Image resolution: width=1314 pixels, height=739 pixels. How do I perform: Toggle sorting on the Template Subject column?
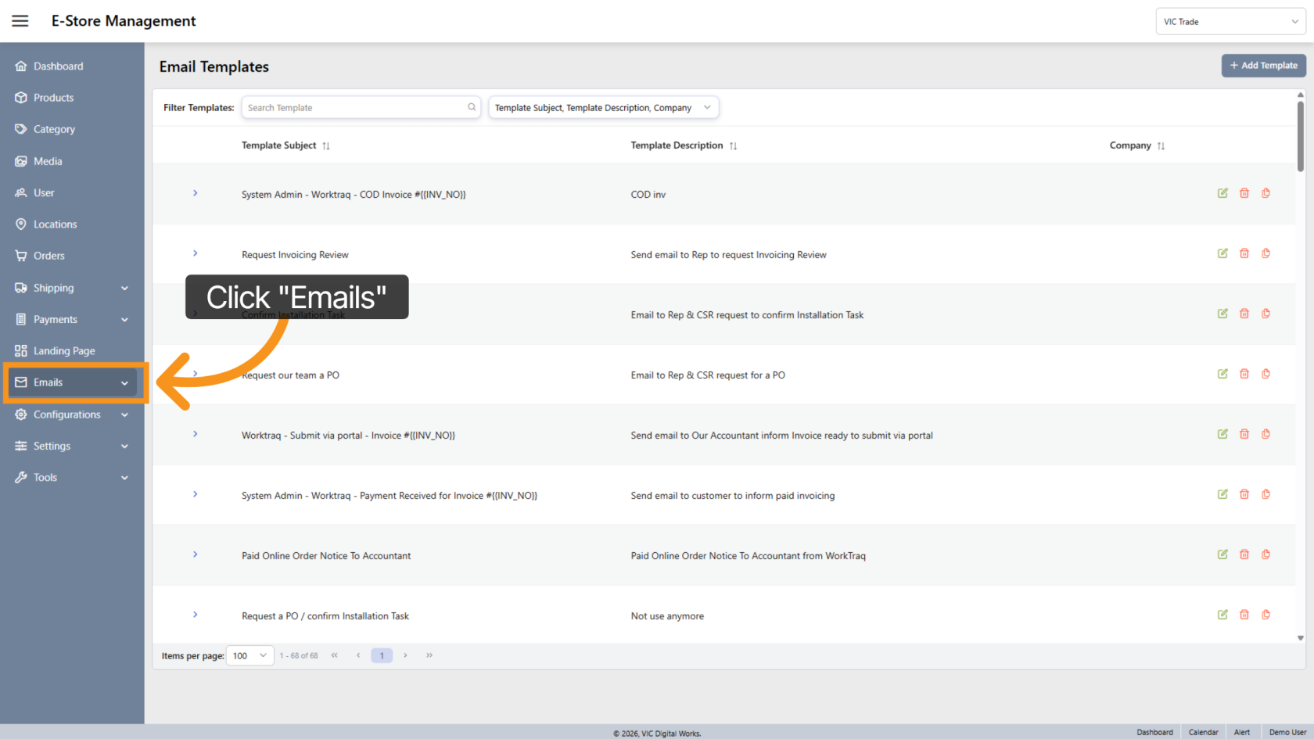328,145
